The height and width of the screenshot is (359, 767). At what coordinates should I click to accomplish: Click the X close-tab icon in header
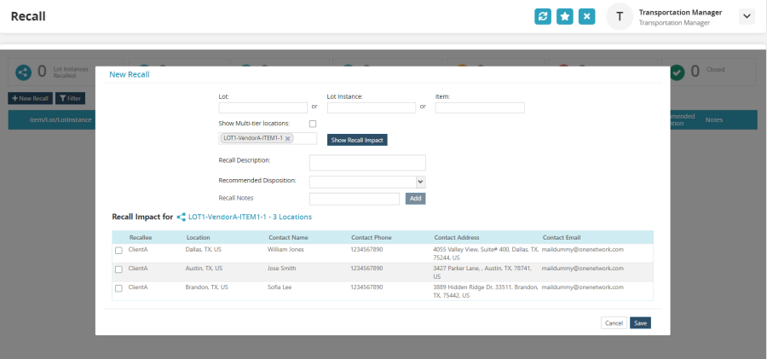(586, 16)
